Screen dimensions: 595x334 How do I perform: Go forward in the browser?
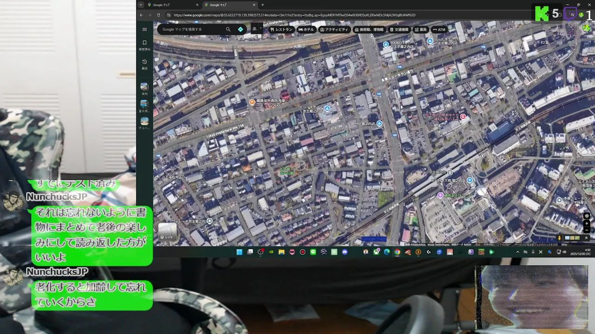pyautogui.click(x=150, y=15)
